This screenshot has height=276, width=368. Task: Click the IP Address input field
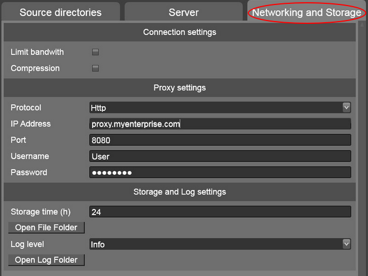pos(220,124)
